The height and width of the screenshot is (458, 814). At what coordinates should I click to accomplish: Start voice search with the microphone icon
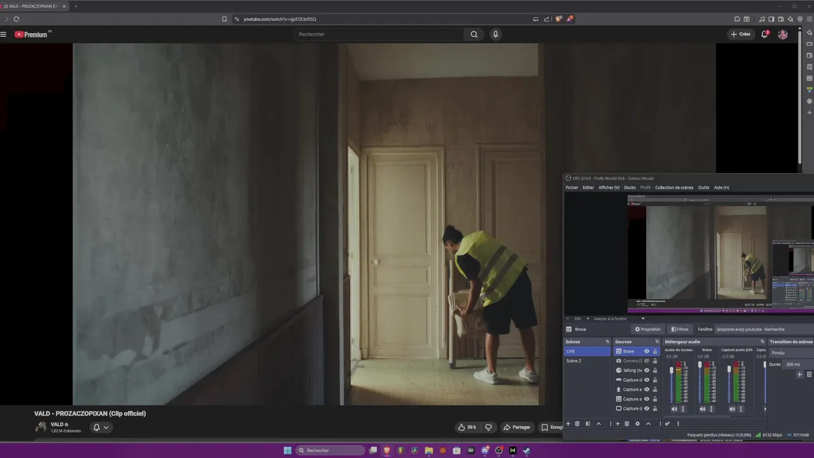pos(495,34)
